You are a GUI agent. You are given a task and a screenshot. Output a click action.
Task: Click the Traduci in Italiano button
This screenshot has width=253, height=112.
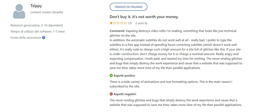click(128, 7)
